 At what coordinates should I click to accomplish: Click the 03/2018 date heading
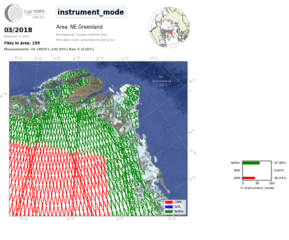(x=18, y=30)
